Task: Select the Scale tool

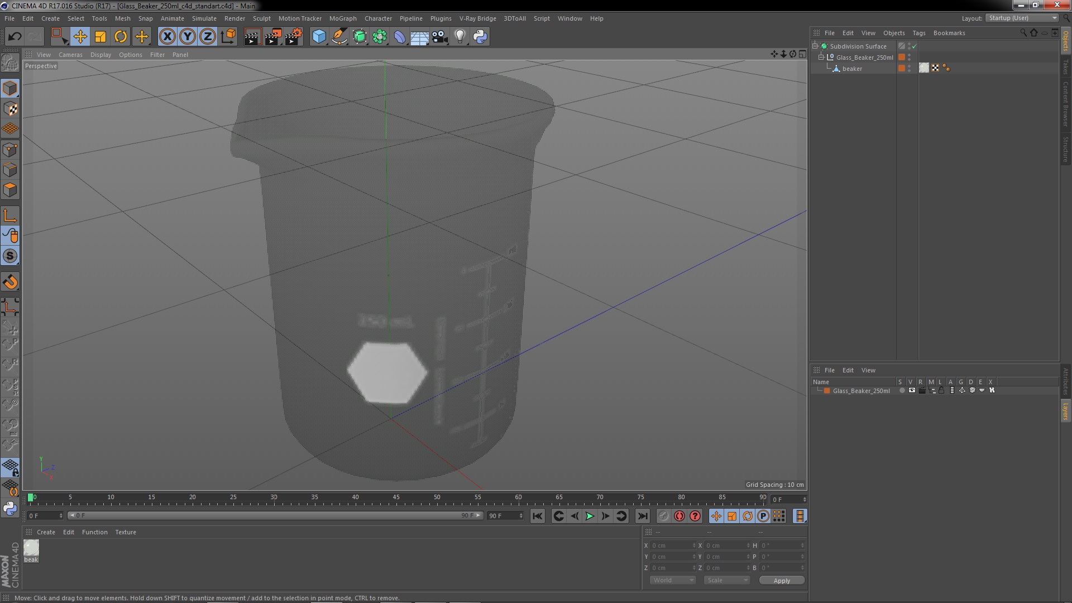Action: click(x=100, y=37)
